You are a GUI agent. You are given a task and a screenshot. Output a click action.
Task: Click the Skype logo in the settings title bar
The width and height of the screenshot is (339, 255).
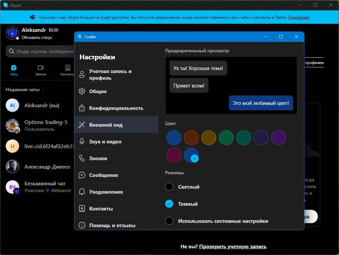click(x=80, y=37)
